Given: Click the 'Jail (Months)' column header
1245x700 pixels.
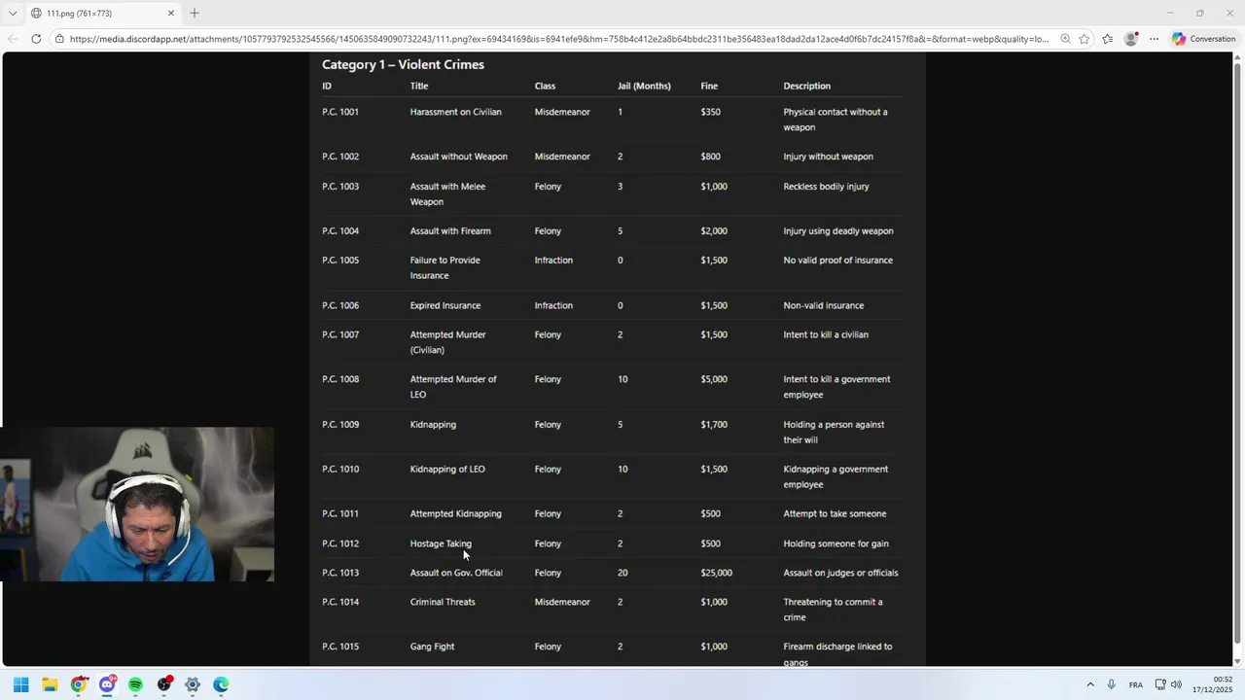Looking at the screenshot, I should [x=644, y=86].
